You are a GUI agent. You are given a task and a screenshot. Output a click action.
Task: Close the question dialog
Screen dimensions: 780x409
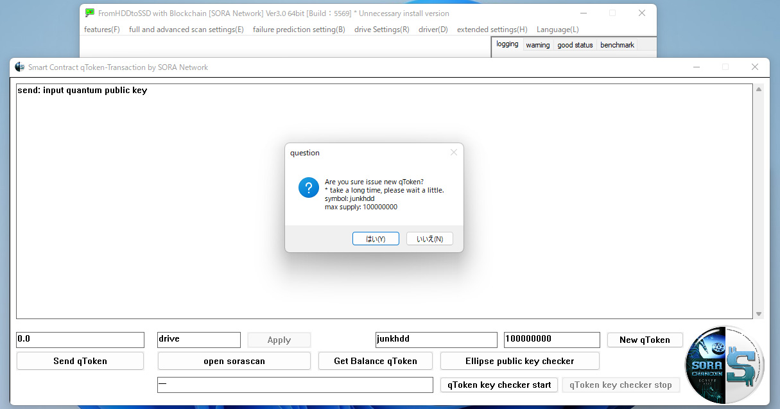[x=454, y=152]
